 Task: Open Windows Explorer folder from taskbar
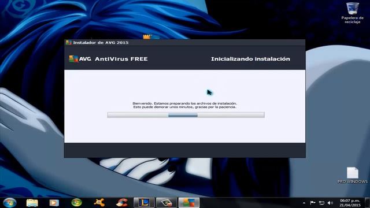[32, 203]
